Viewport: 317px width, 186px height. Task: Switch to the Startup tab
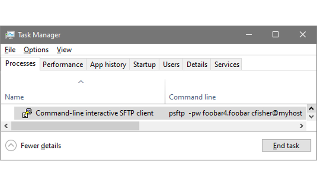coord(144,64)
